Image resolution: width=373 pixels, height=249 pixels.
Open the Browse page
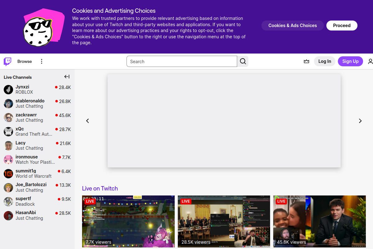[x=25, y=61]
